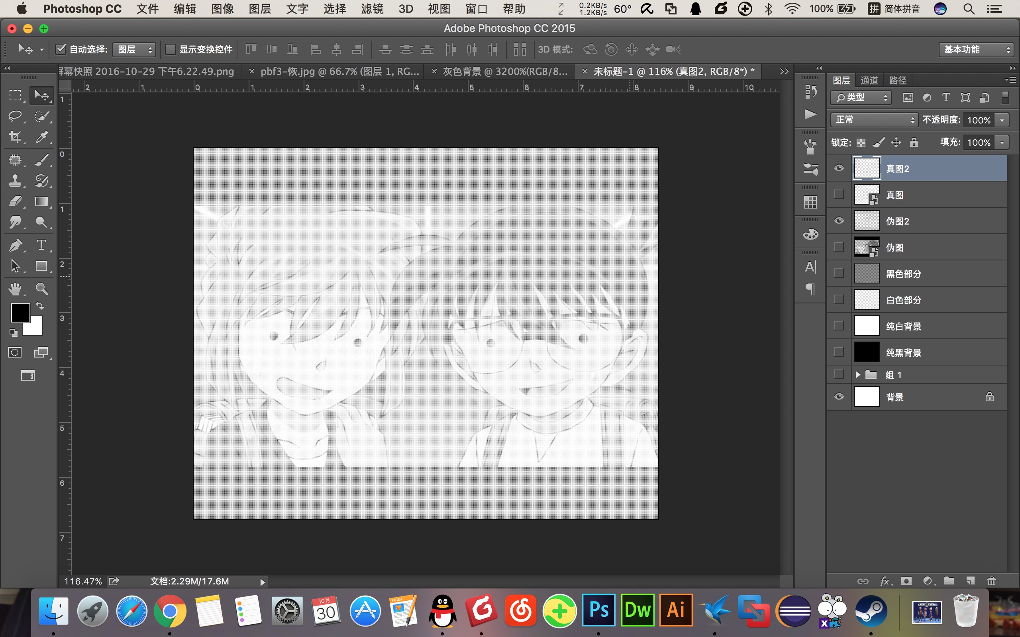Toggle Quick Mask mode

click(x=15, y=353)
